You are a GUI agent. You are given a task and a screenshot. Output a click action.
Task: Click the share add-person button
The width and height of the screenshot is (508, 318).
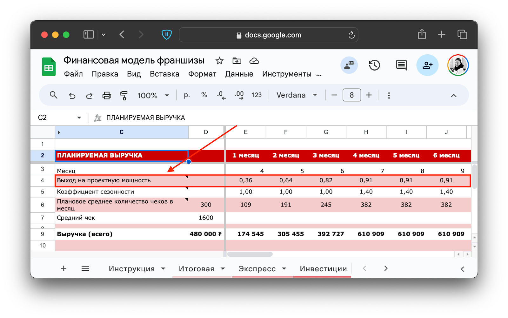[x=427, y=65]
